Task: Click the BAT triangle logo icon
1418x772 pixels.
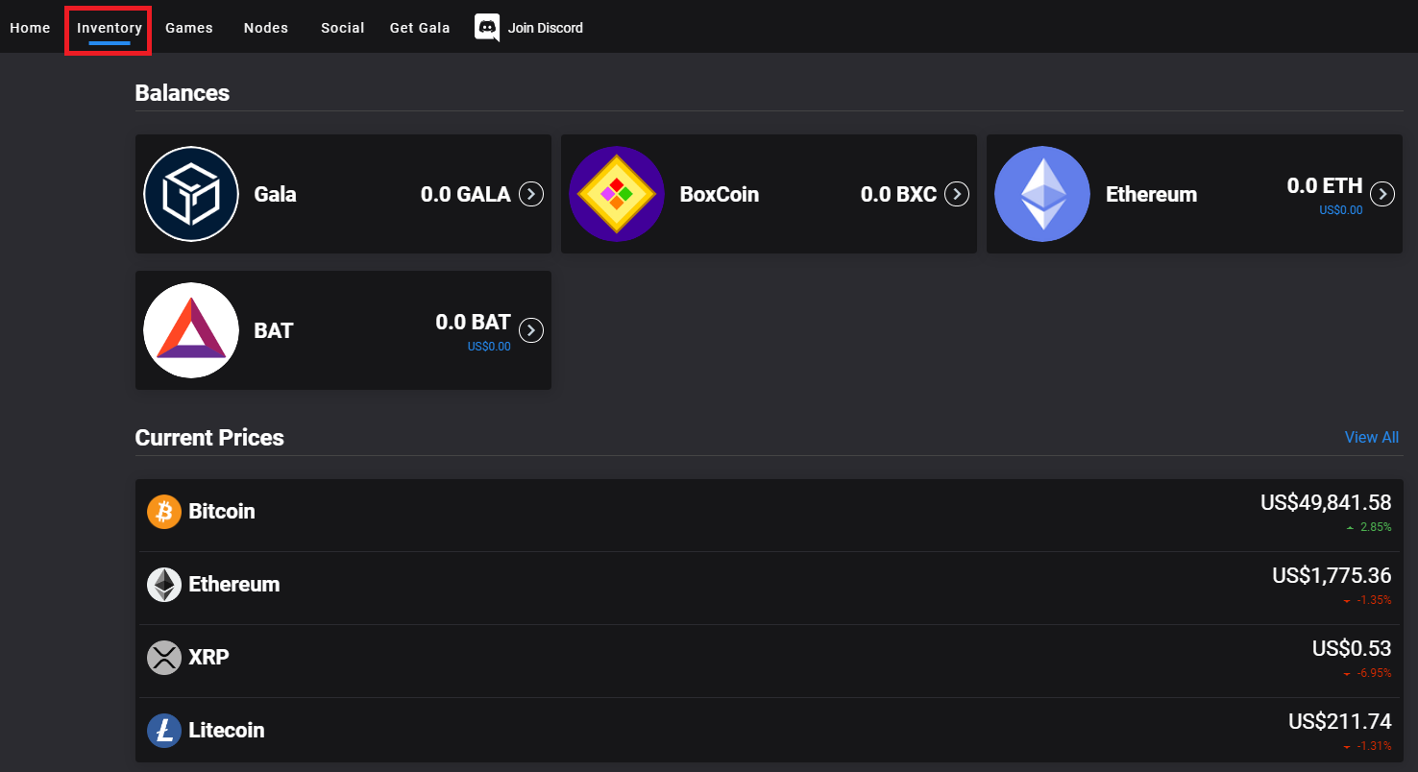Action: coord(191,330)
